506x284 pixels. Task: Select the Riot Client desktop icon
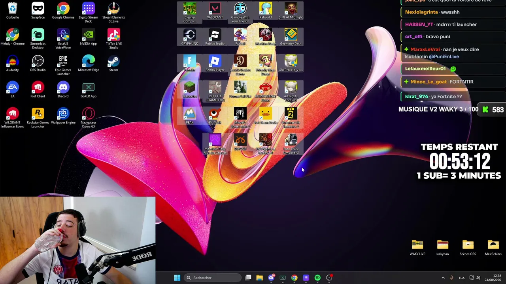pyautogui.click(x=38, y=90)
